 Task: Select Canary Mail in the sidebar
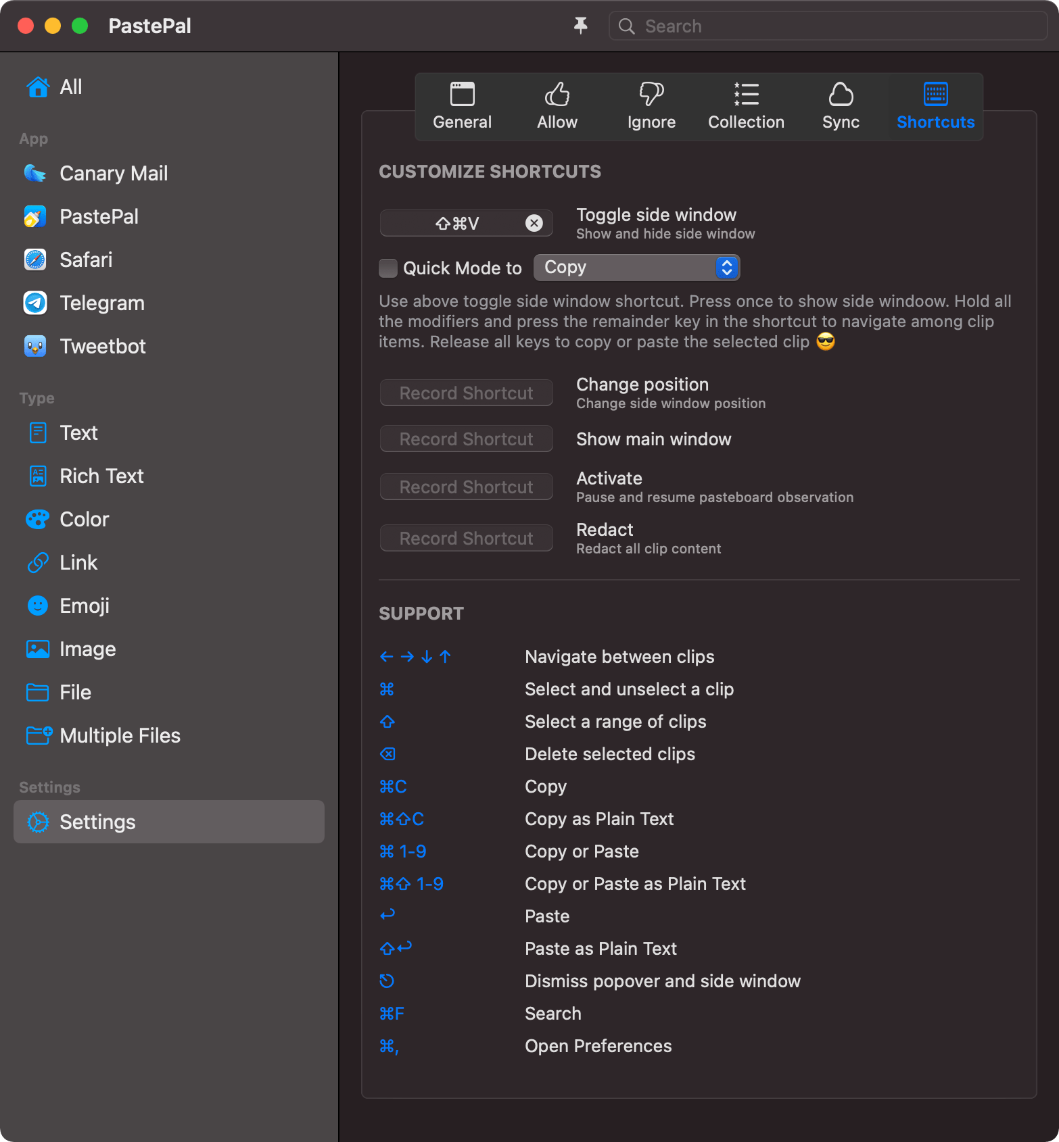169,174
